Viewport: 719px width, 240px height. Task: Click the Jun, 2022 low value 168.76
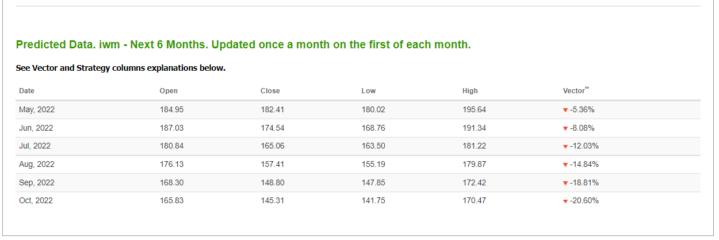click(373, 128)
